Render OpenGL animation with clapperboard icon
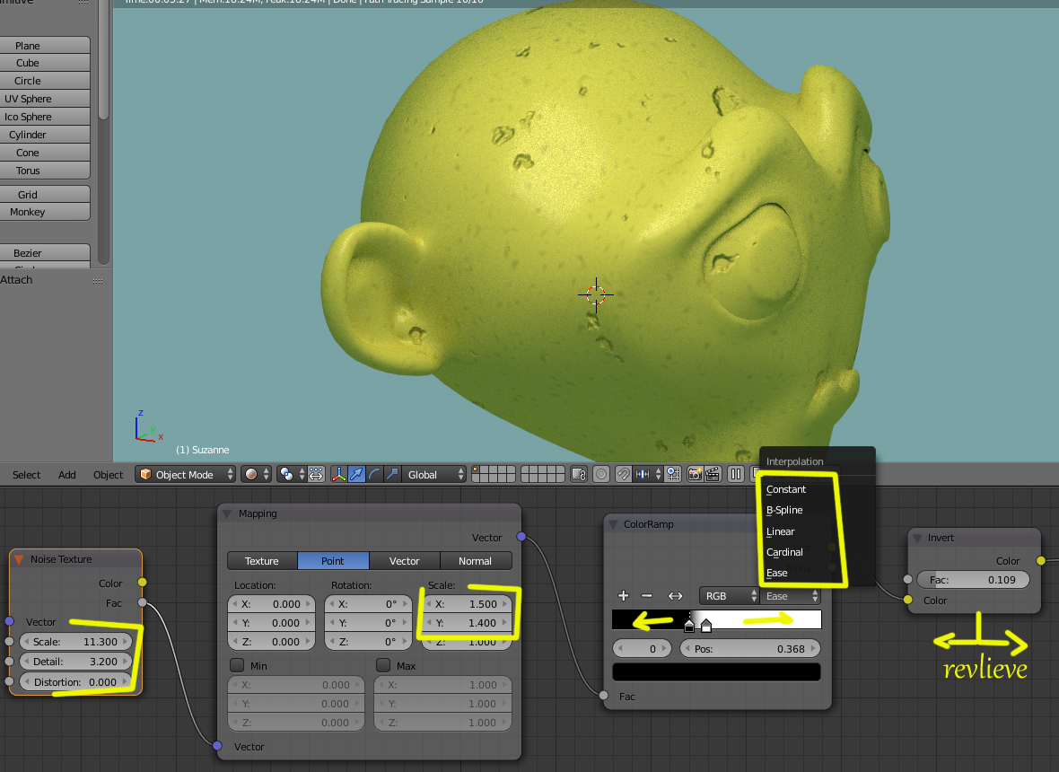Screen dimensions: 1059x772 point(713,474)
